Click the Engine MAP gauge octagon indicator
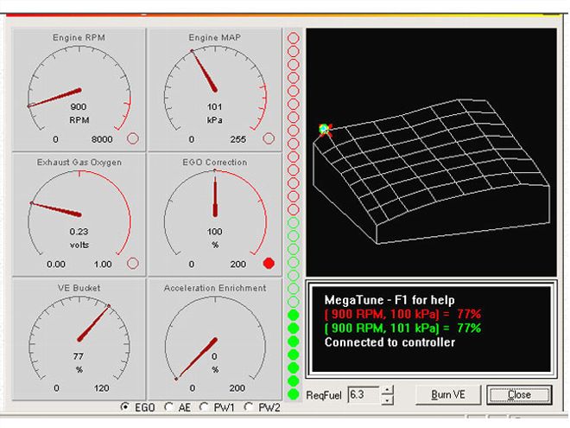Viewport: 570px width, 428px height. click(x=269, y=138)
